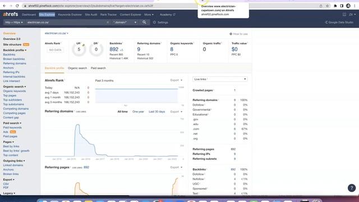This screenshot has width=359, height=202.
Task: Select the Backlink profile tab
Action: (x=54, y=68)
